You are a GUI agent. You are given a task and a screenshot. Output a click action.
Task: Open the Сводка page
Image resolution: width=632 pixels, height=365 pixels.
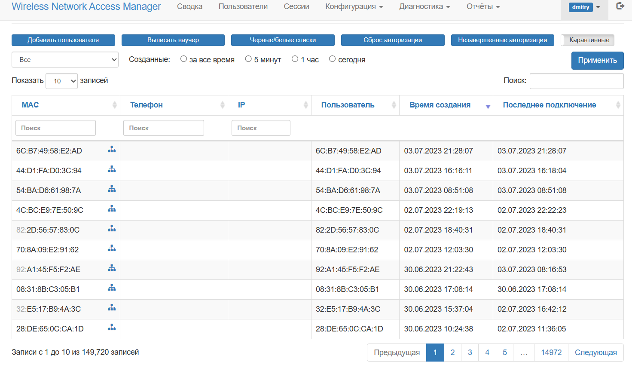189,7
